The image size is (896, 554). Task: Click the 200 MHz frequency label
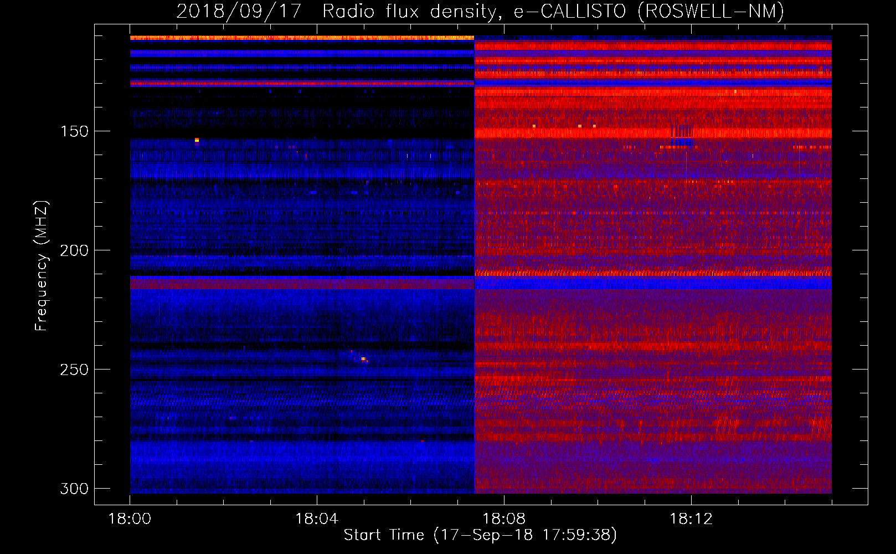pos(74,251)
